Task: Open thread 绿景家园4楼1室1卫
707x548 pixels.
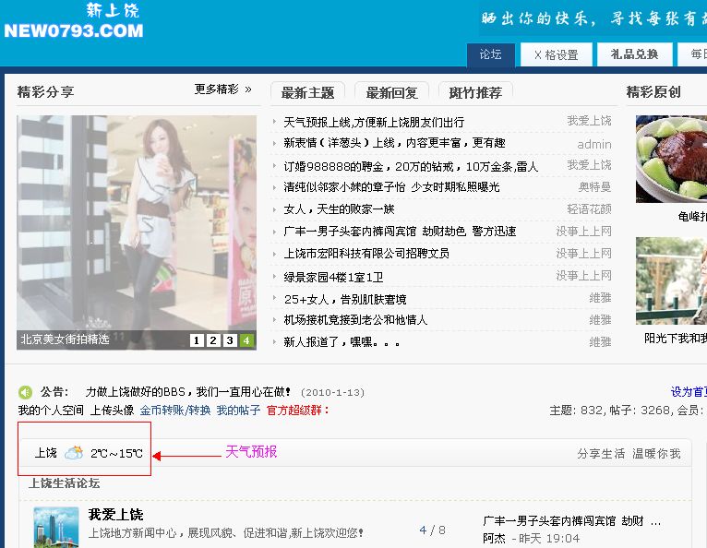Action: (333, 277)
